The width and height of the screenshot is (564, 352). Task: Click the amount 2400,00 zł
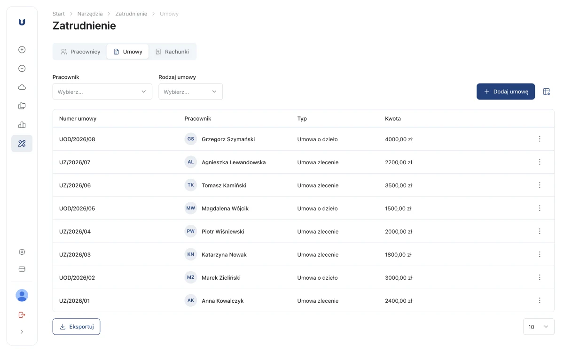(399, 301)
